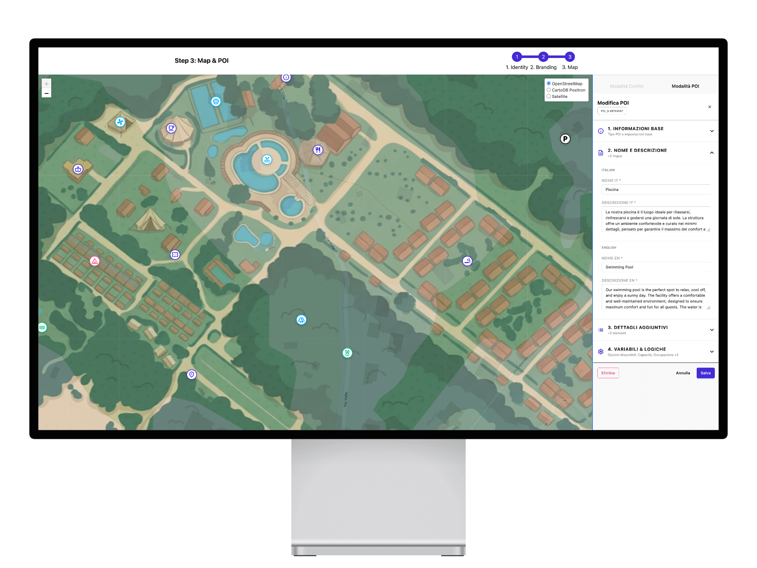Switch to the CartoDB Positron layer

[x=548, y=90]
